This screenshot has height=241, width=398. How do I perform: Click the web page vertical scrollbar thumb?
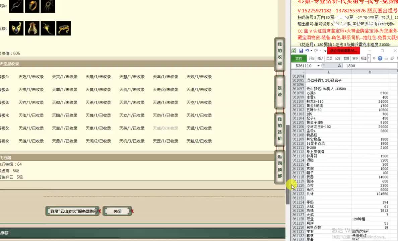pos(287,164)
